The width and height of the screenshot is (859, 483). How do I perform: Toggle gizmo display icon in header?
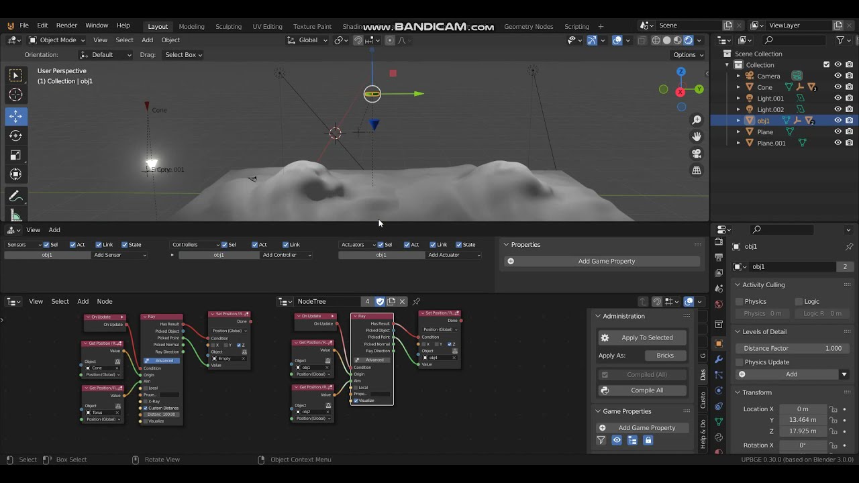tap(592, 40)
